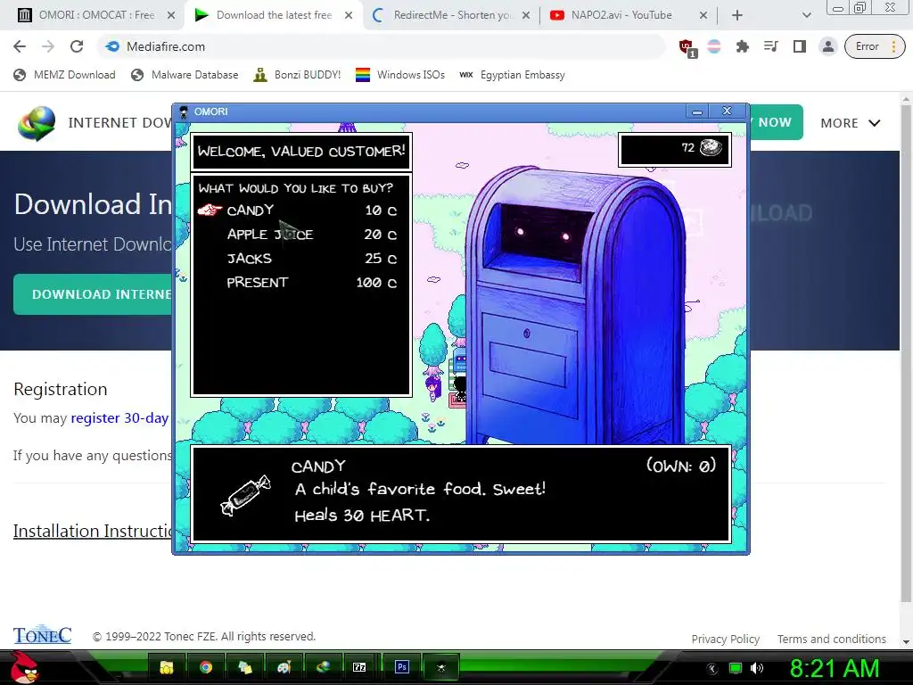Open the Chrome taskbar icon

(x=206, y=667)
